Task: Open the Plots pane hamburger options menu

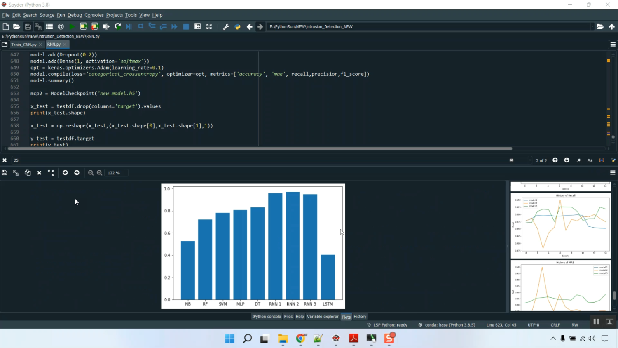Action: pyautogui.click(x=613, y=173)
